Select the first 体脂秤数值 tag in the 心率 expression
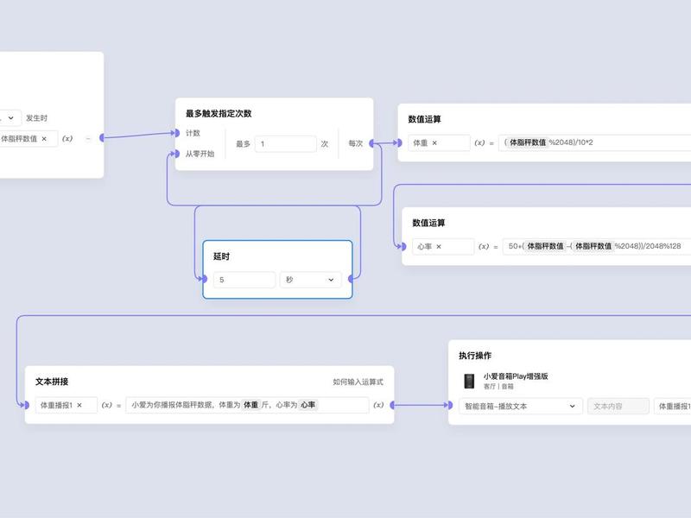691x518 pixels. 545,246
